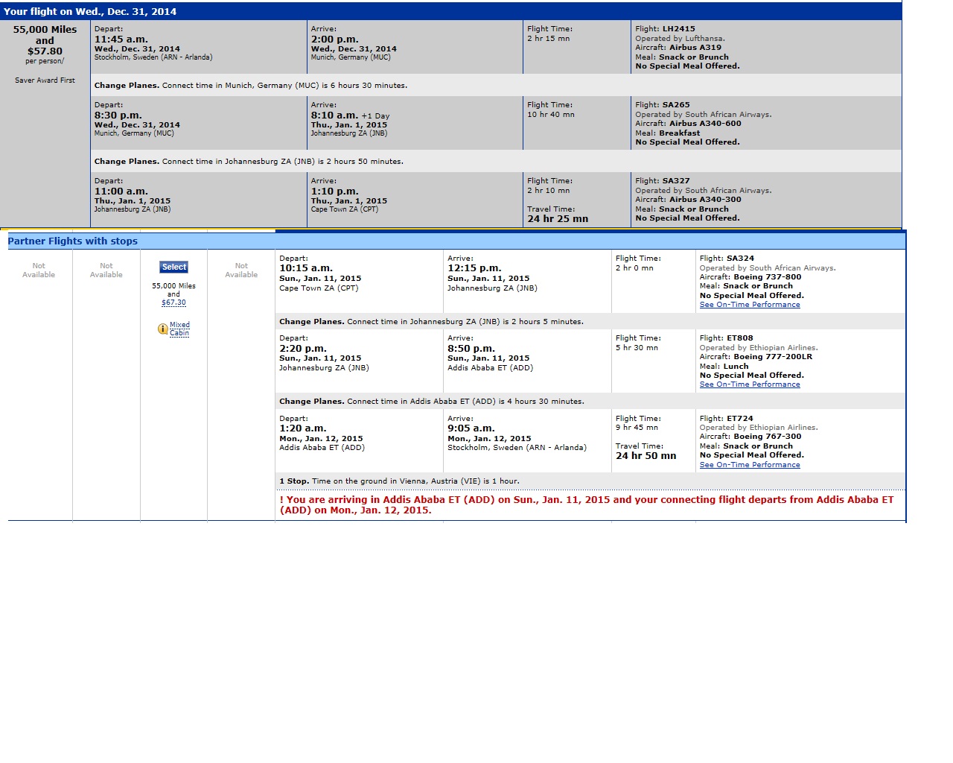Screen dimensions: 953x763
Task: Click the Mixed Cabin link
Action: [x=179, y=329]
